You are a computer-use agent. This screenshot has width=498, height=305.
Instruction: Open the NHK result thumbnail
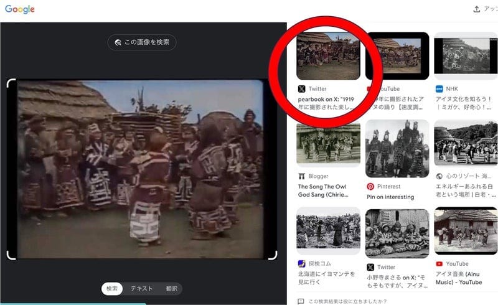[466, 56]
